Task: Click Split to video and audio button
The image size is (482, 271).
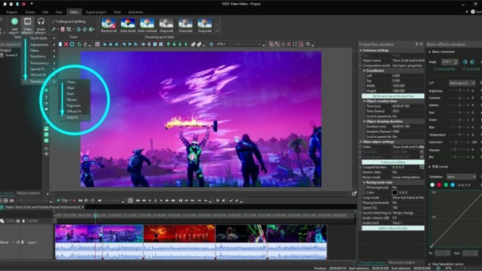Action: [393, 228]
